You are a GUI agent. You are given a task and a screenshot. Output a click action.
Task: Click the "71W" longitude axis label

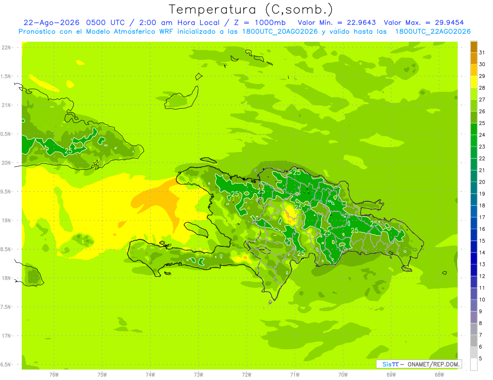[295, 374]
